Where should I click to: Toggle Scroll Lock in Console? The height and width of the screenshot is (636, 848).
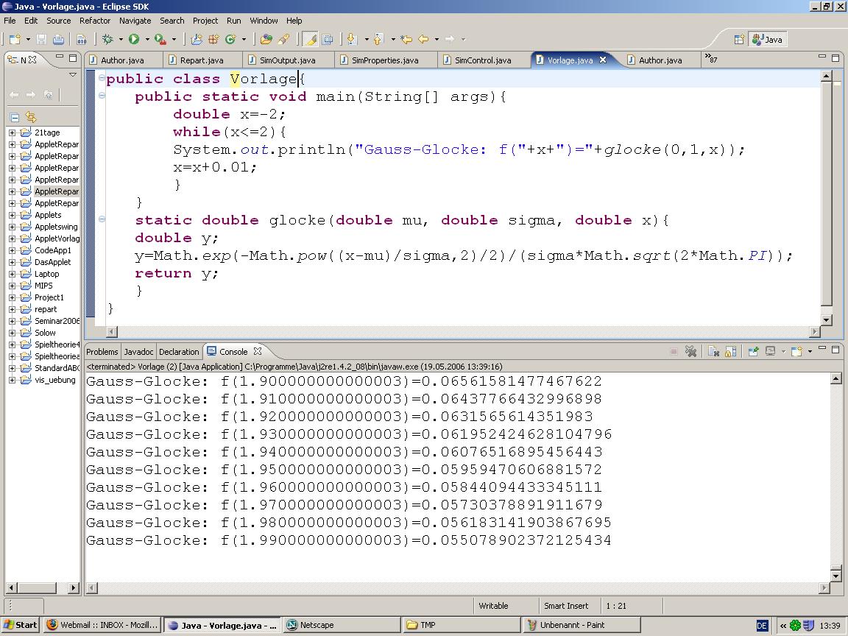(x=730, y=352)
